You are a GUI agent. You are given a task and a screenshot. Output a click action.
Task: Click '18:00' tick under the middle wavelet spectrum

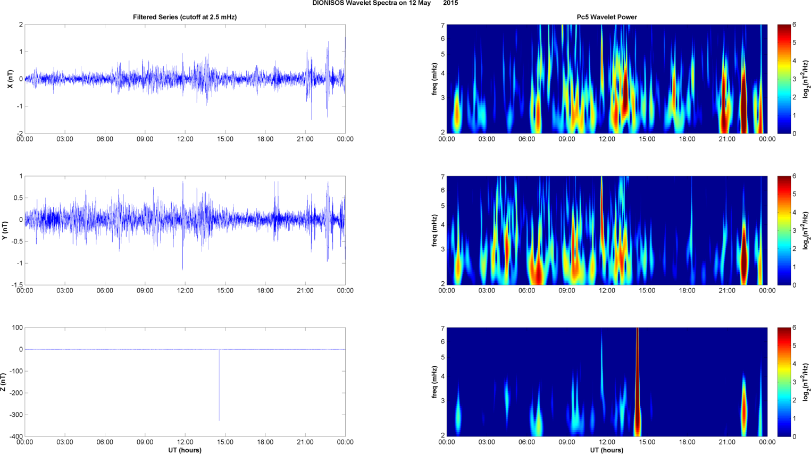[687, 291]
